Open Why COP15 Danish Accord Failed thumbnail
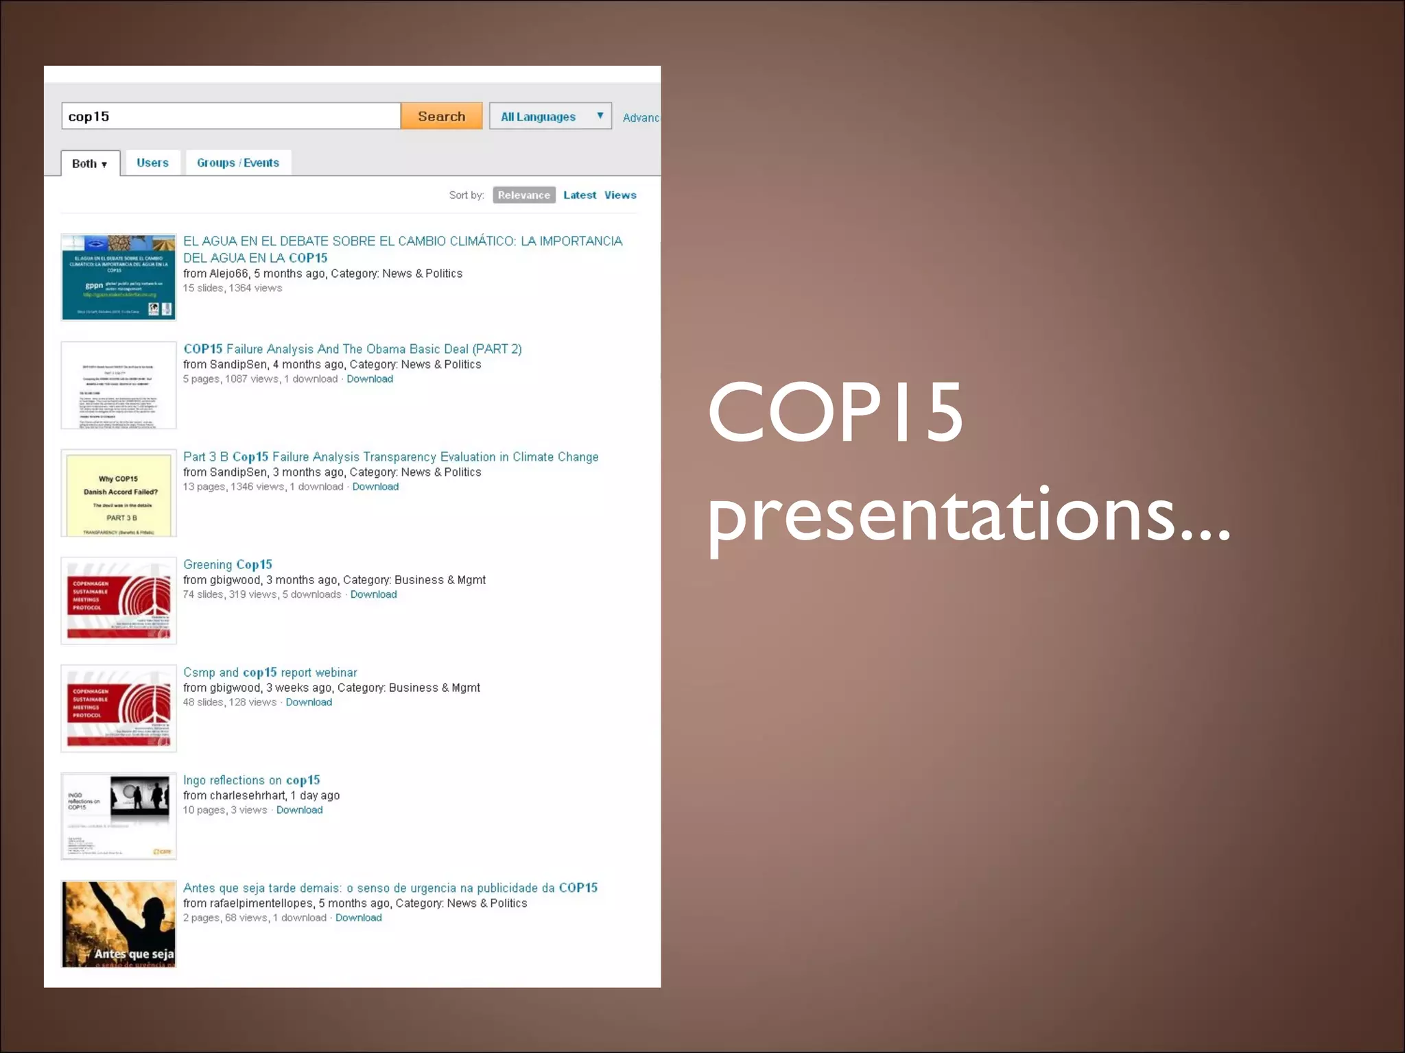Viewport: 1405px width, 1053px height. pos(119,493)
